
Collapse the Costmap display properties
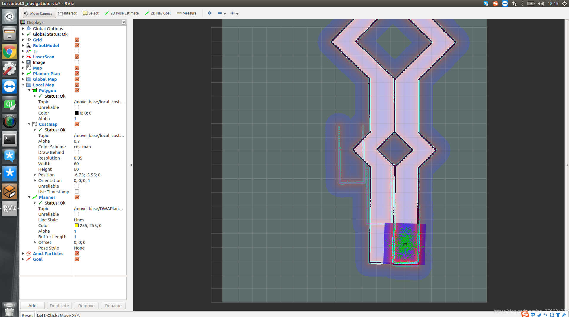pyautogui.click(x=29, y=124)
